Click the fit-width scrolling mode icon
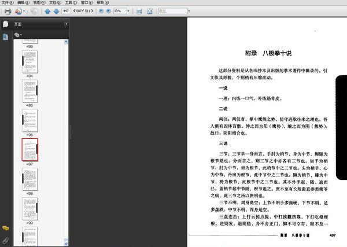Screen dimensions: 347x247 (139, 11)
